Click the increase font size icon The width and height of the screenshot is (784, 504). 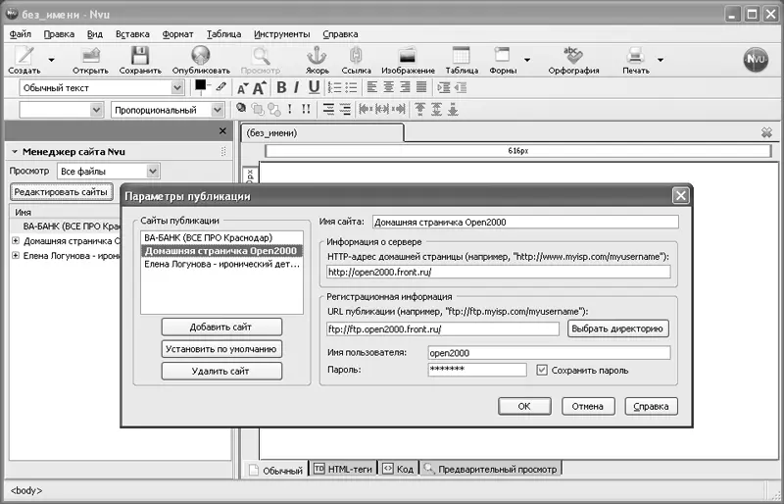[x=259, y=88]
